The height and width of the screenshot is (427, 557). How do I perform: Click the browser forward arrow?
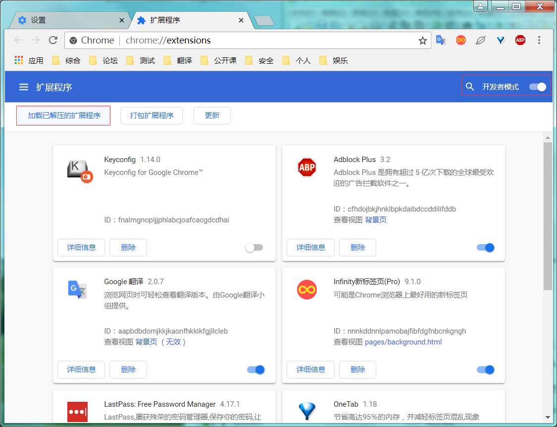(36, 40)
